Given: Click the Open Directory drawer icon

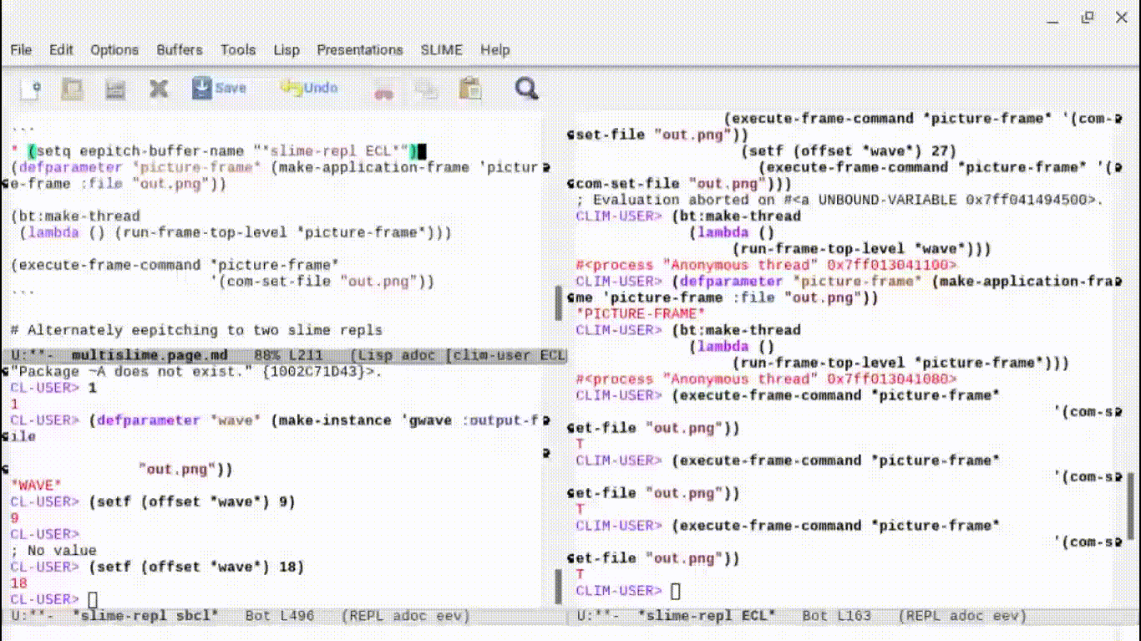Looking at the screenshot, I should pyautogui.click(x=115, y=88).
